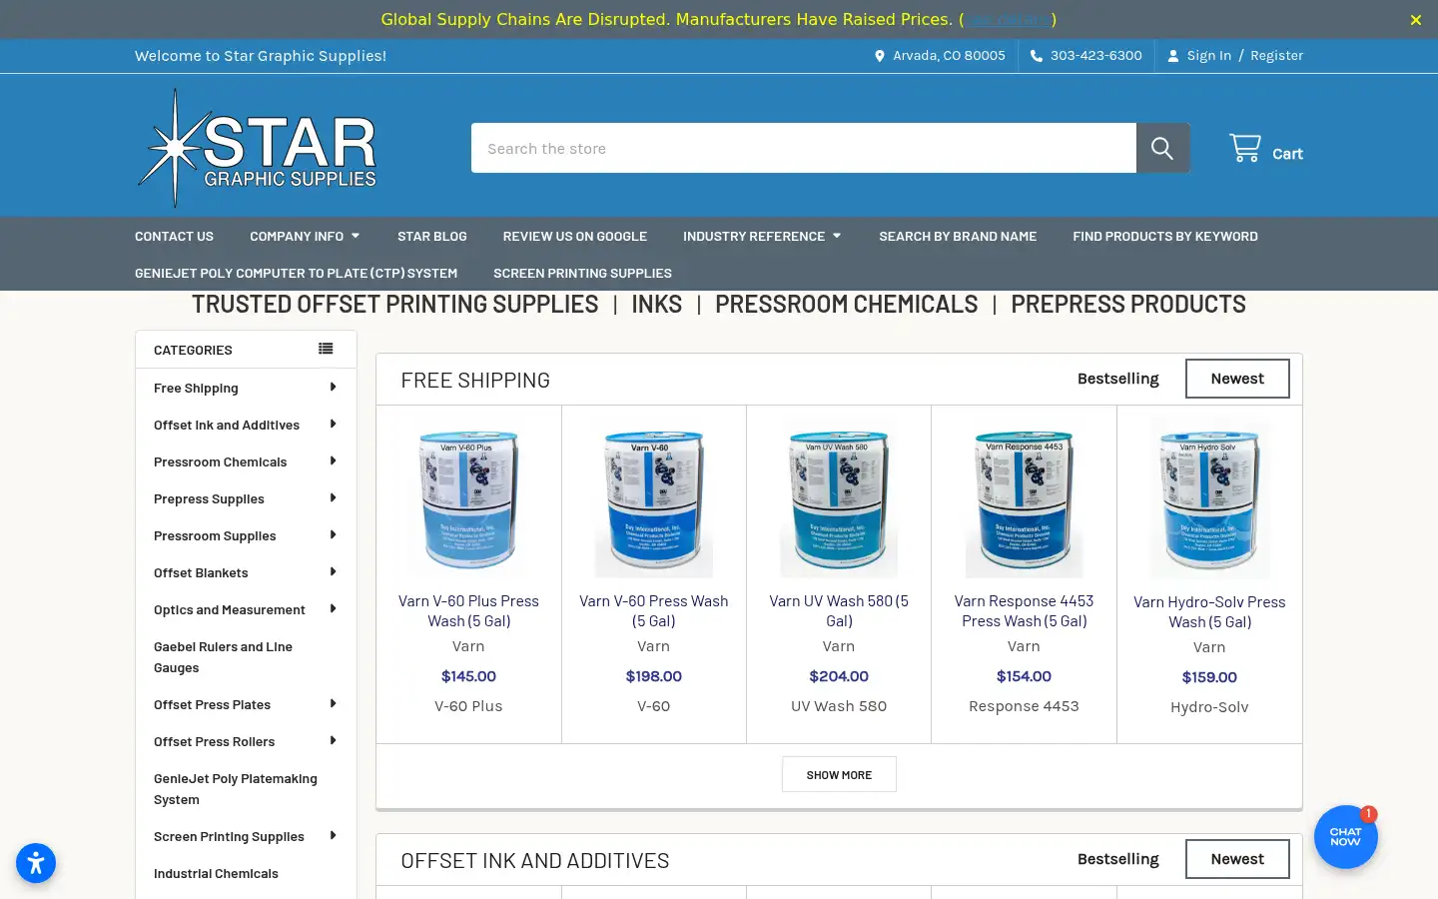Expand the Free Shipping category arrow
The image size is (1438, 899).
click(x=333, y=388)
